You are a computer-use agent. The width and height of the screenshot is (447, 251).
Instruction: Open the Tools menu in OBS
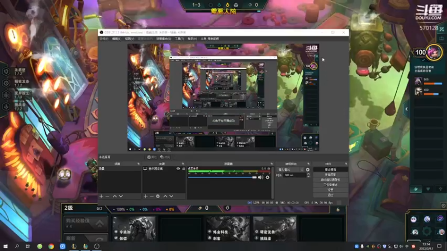coord(179,38)
